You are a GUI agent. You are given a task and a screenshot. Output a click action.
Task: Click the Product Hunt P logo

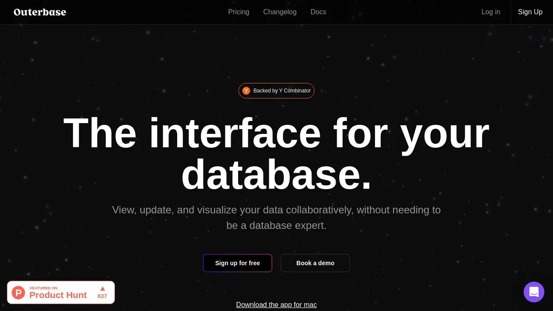18,292
